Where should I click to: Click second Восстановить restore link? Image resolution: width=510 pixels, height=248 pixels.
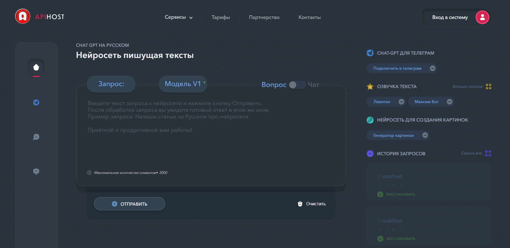tap(401, 239)
